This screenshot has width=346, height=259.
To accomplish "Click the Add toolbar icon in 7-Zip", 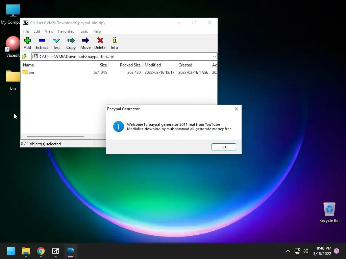I will pos(27,44).
